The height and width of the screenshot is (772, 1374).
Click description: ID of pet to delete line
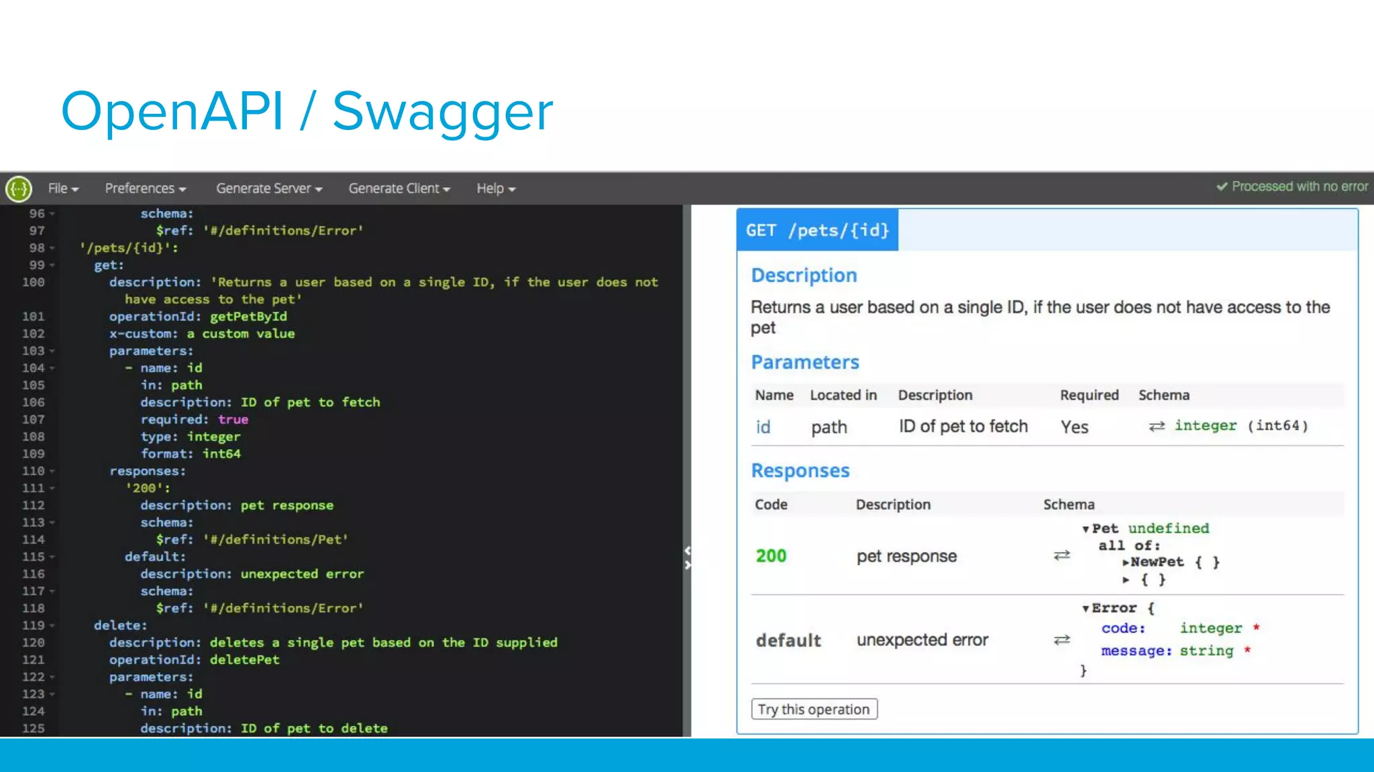pos(264,728)
